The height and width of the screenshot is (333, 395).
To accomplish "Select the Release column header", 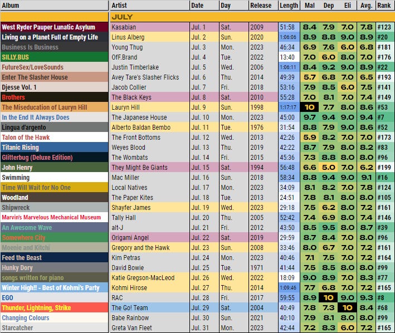I will [264, 5].
